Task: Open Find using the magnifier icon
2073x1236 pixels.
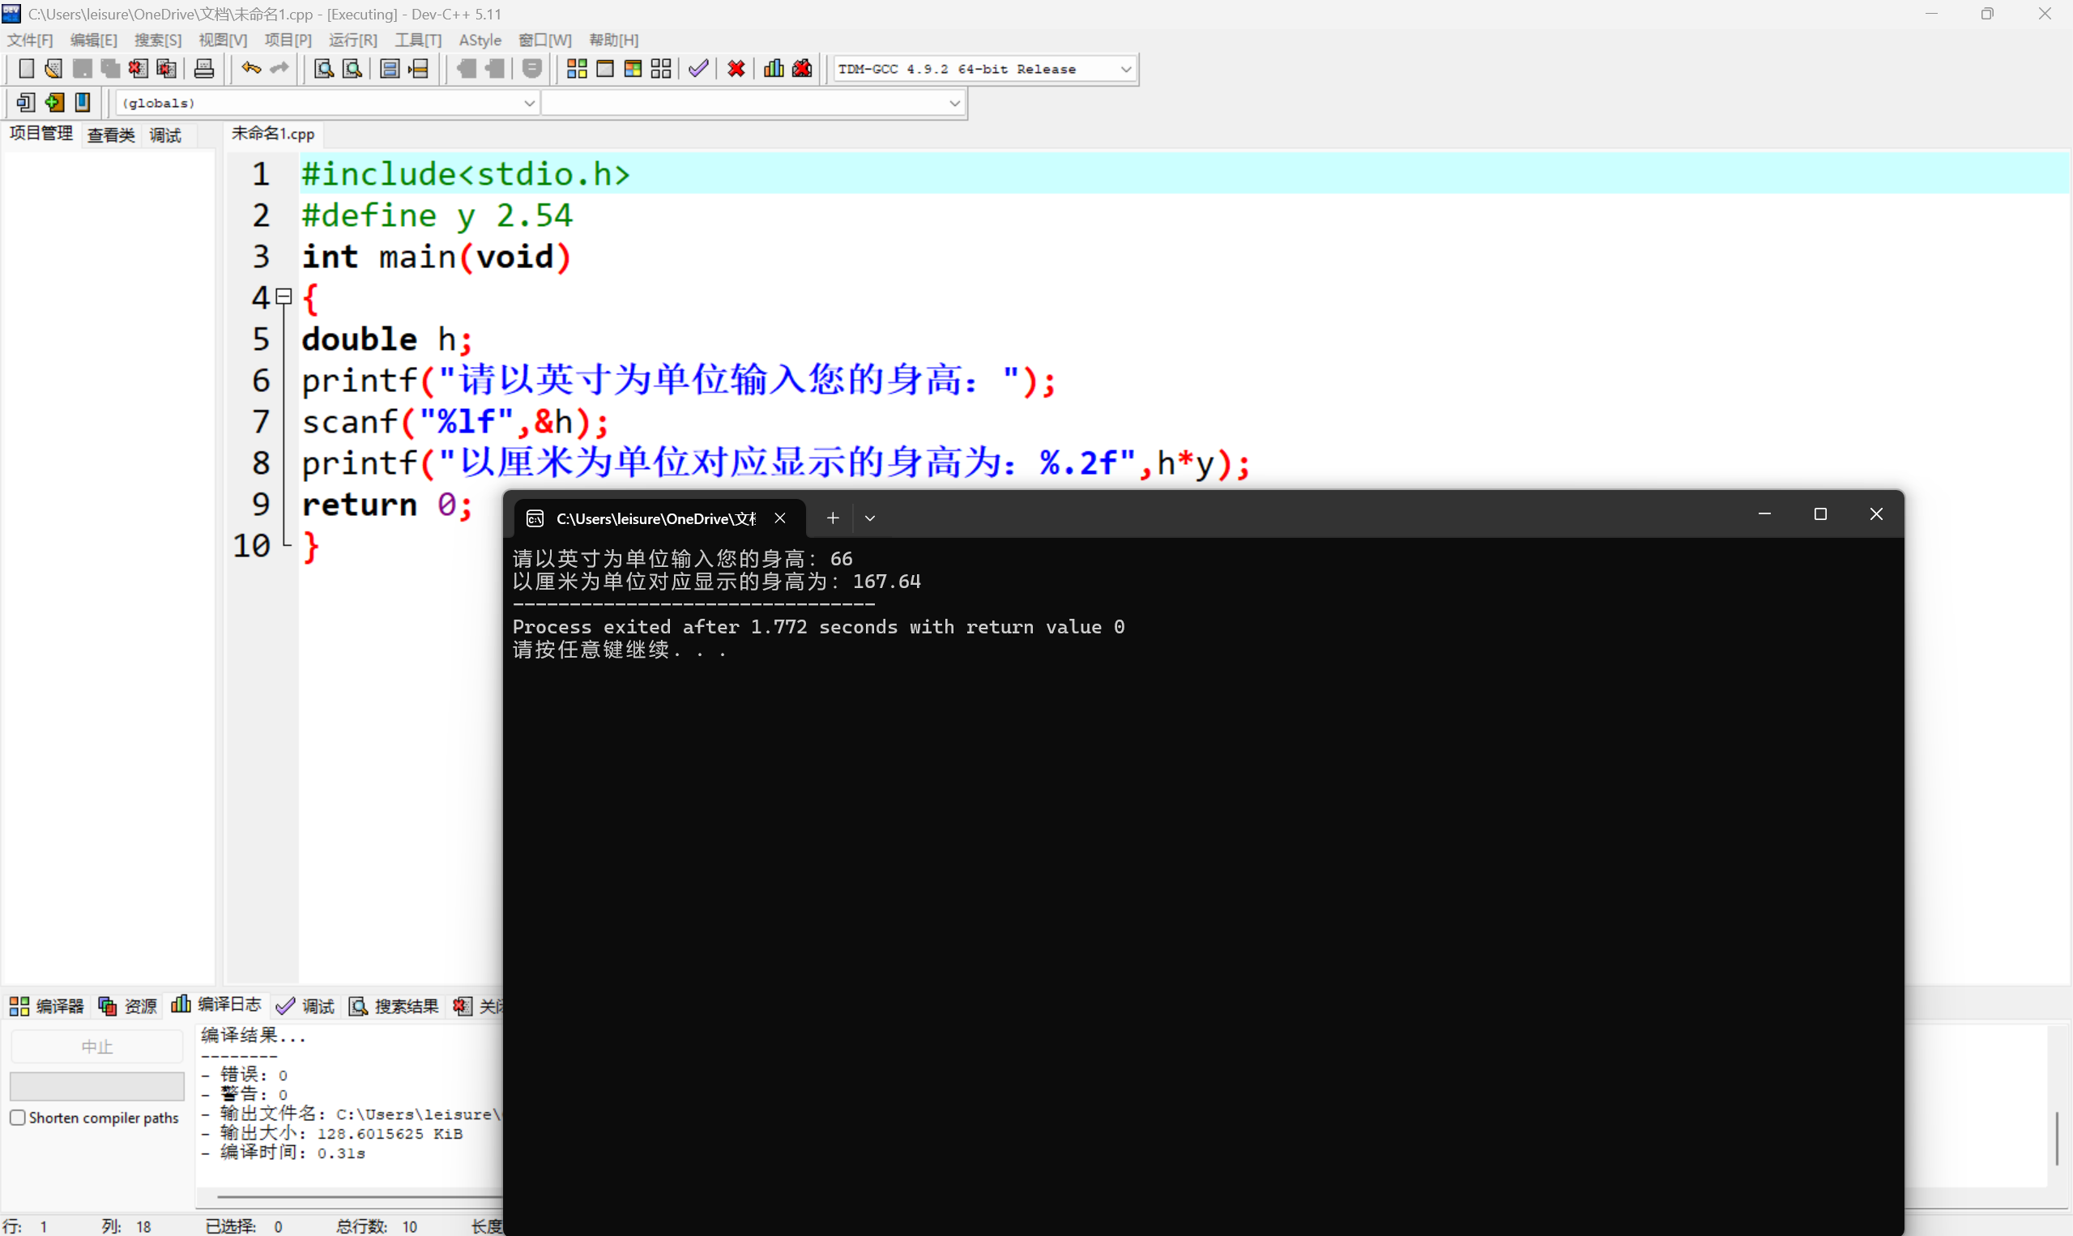Action: pyautogui.click(x=323, y=68)
